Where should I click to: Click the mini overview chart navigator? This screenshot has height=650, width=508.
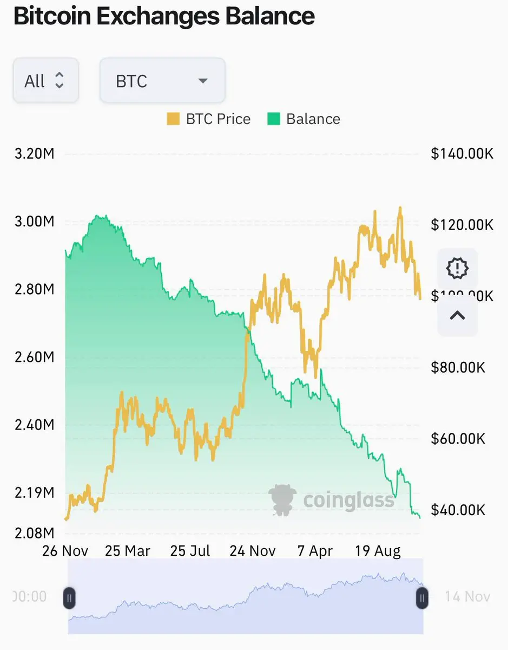[x=246, y=596]
